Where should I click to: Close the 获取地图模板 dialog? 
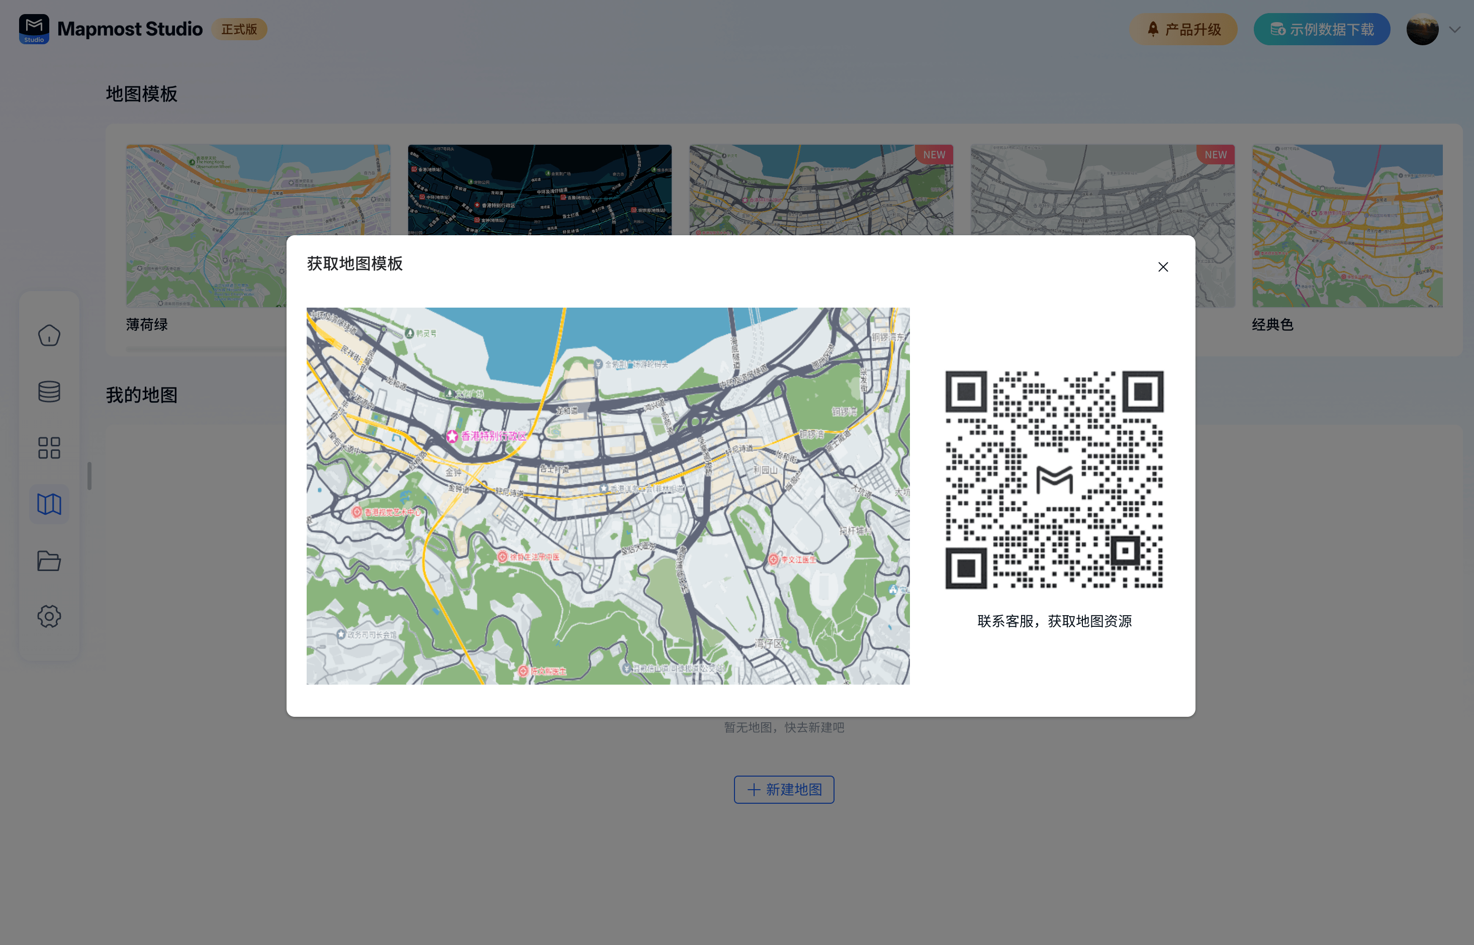[1163, 267]
